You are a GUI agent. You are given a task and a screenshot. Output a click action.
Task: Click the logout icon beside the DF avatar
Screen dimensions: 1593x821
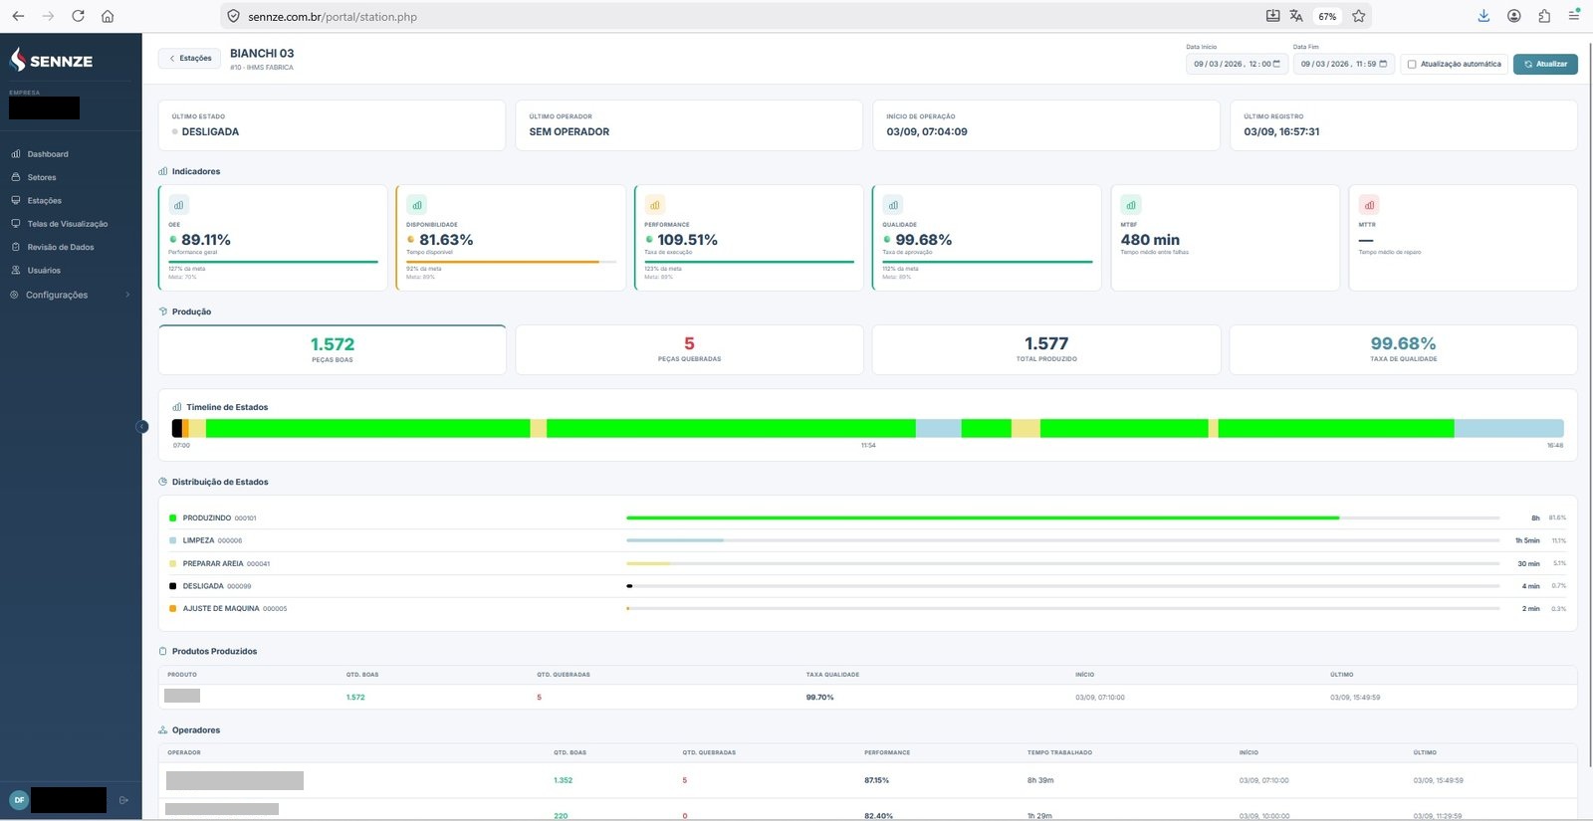tap(124, 800)
